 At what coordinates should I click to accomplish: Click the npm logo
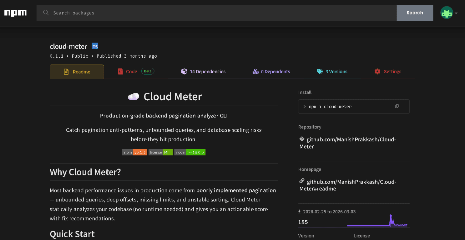tap(15, 13)
